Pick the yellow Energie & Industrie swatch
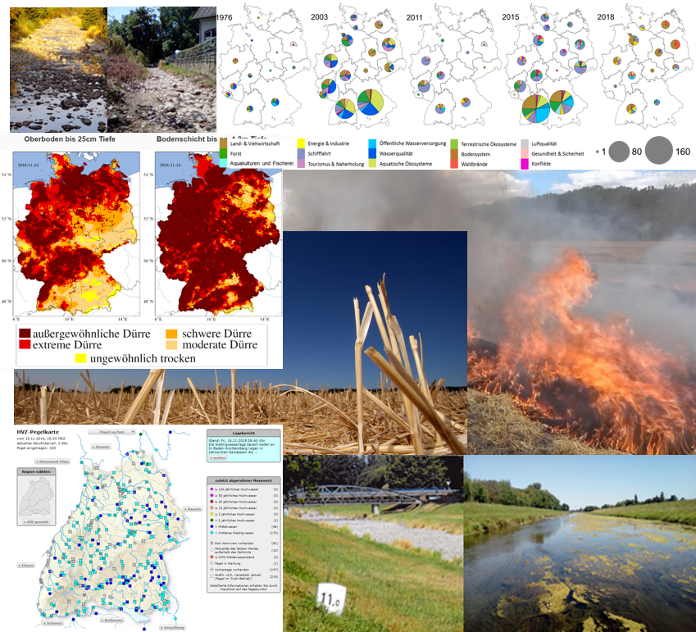This screenshot has width=696, height=632. pyautogui.click(x=301, y=143)
